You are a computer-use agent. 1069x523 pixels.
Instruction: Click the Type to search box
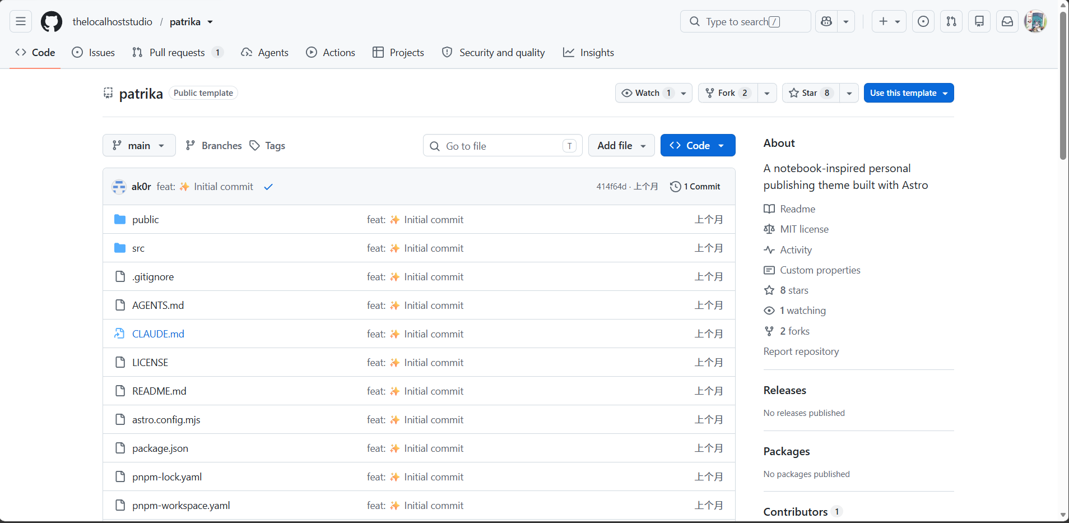coord(745,21)
